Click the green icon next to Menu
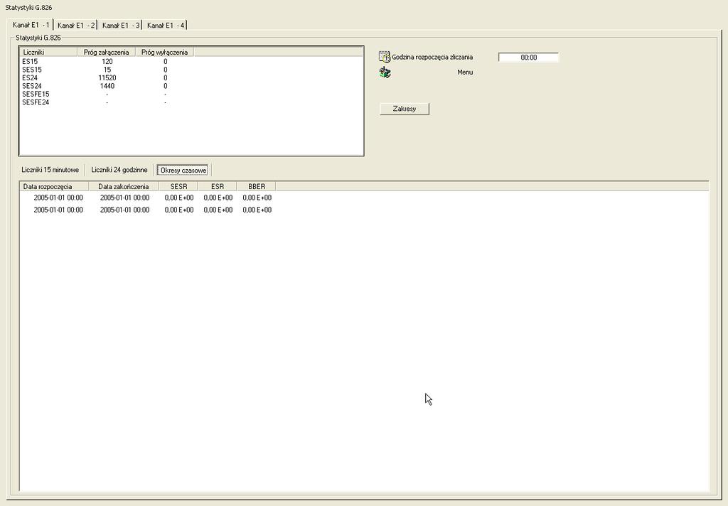 click(385, 72)
